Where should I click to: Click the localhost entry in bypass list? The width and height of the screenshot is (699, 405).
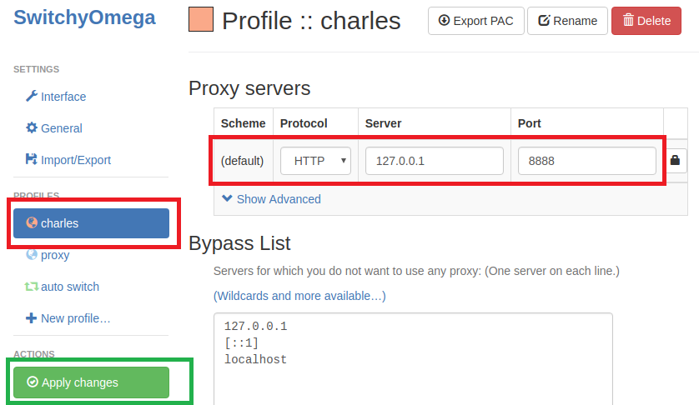tap(255, 359)
